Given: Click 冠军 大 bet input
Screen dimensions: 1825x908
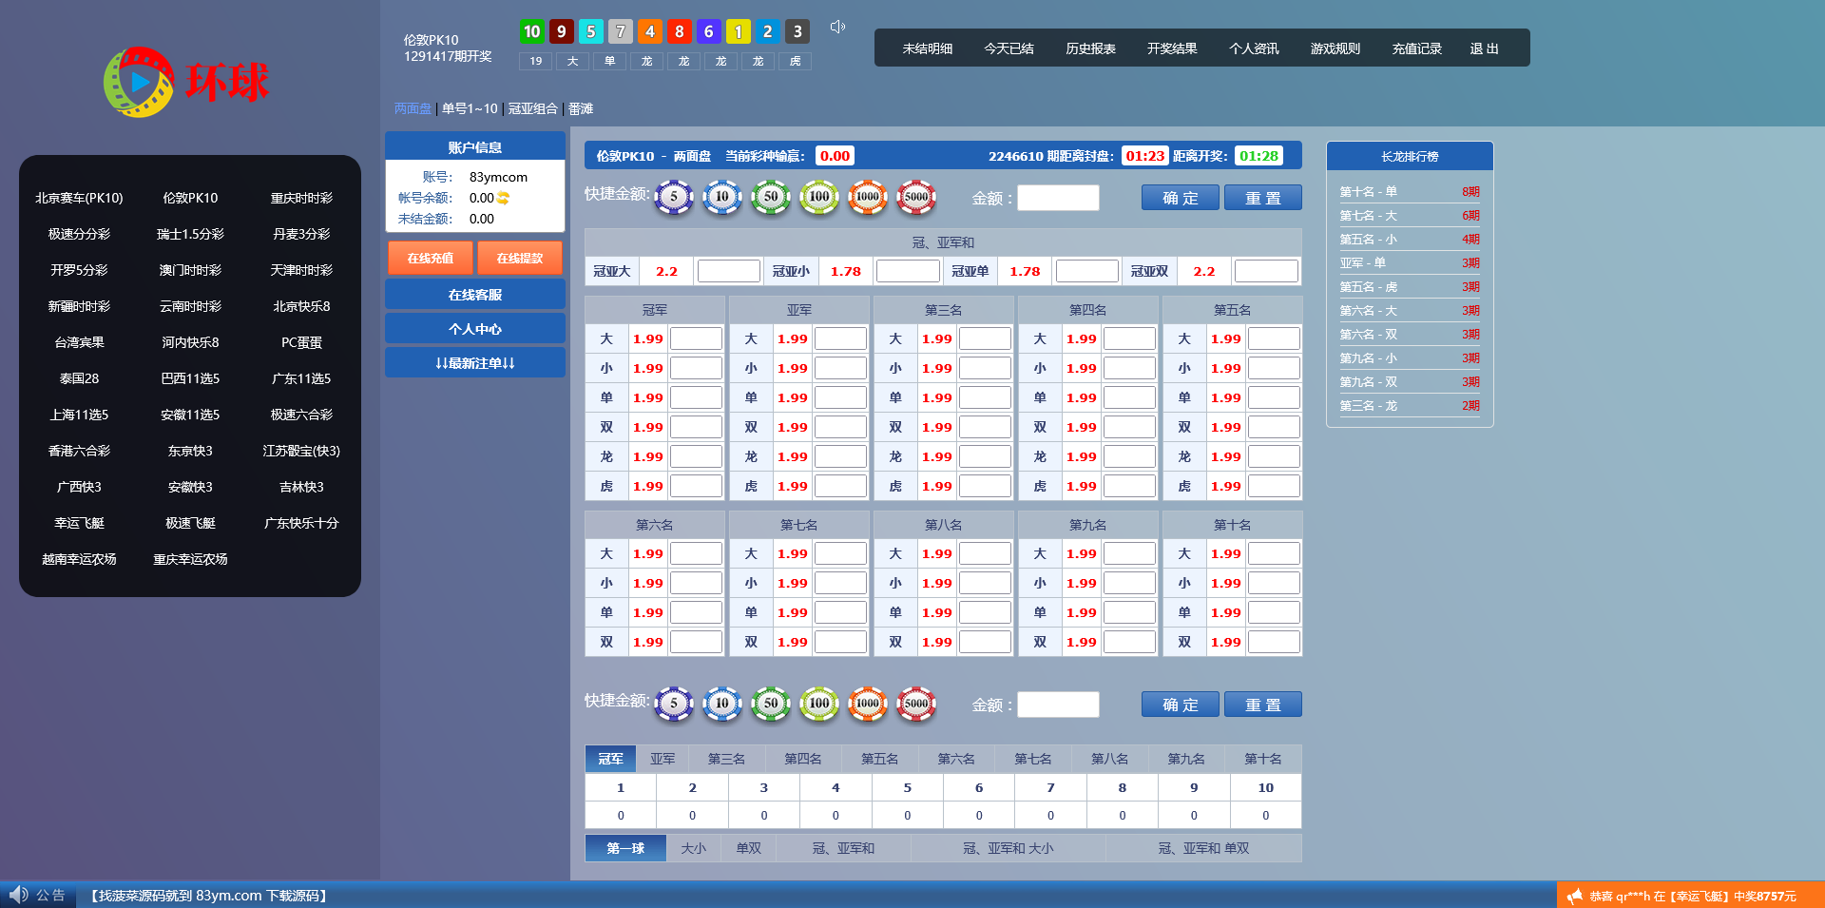Looking at the screenshot, I should pos(696,338).
